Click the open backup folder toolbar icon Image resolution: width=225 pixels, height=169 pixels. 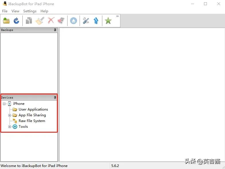(6, 21)
